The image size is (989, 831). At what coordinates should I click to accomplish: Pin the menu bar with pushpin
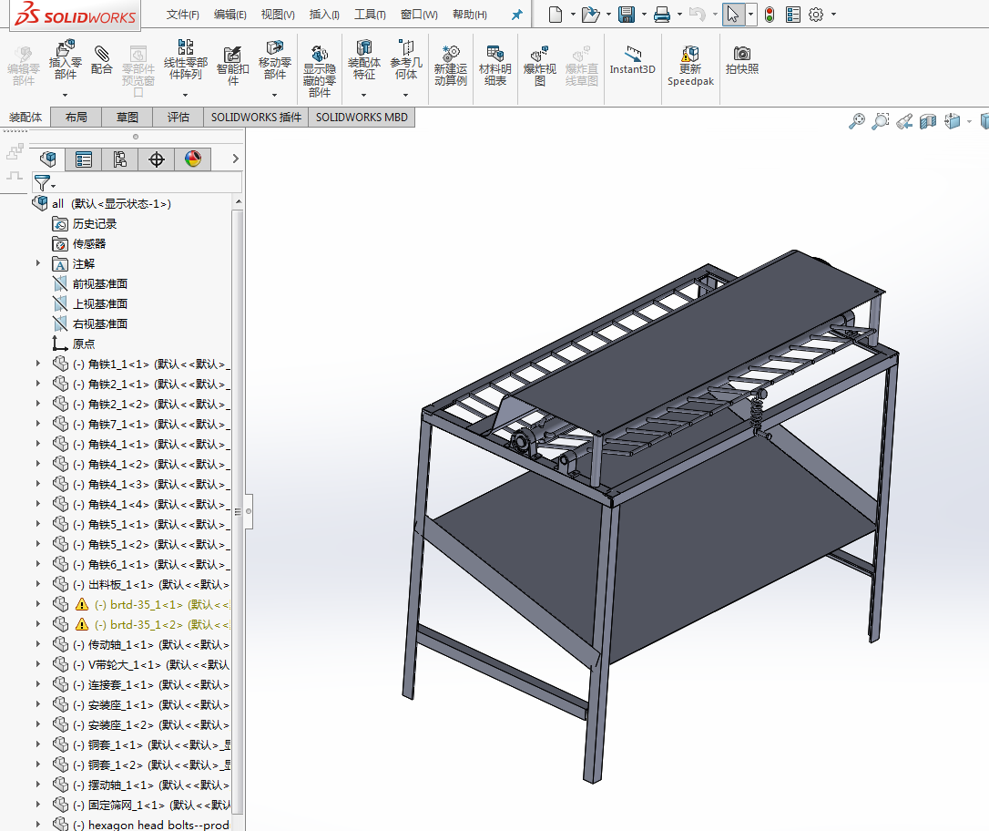pos(516,15)
